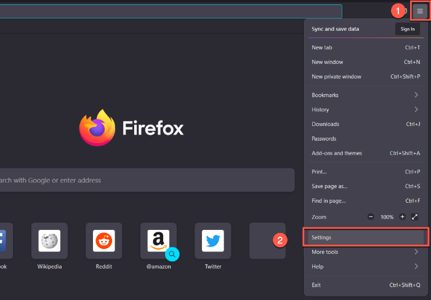Image resolution: width=431 pixels, height=300 pixels.
Task: Open Settings from the menu
Action: click(x=366, y=237)
